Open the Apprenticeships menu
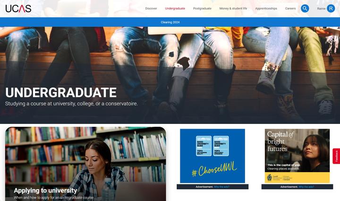 (266, 9)
